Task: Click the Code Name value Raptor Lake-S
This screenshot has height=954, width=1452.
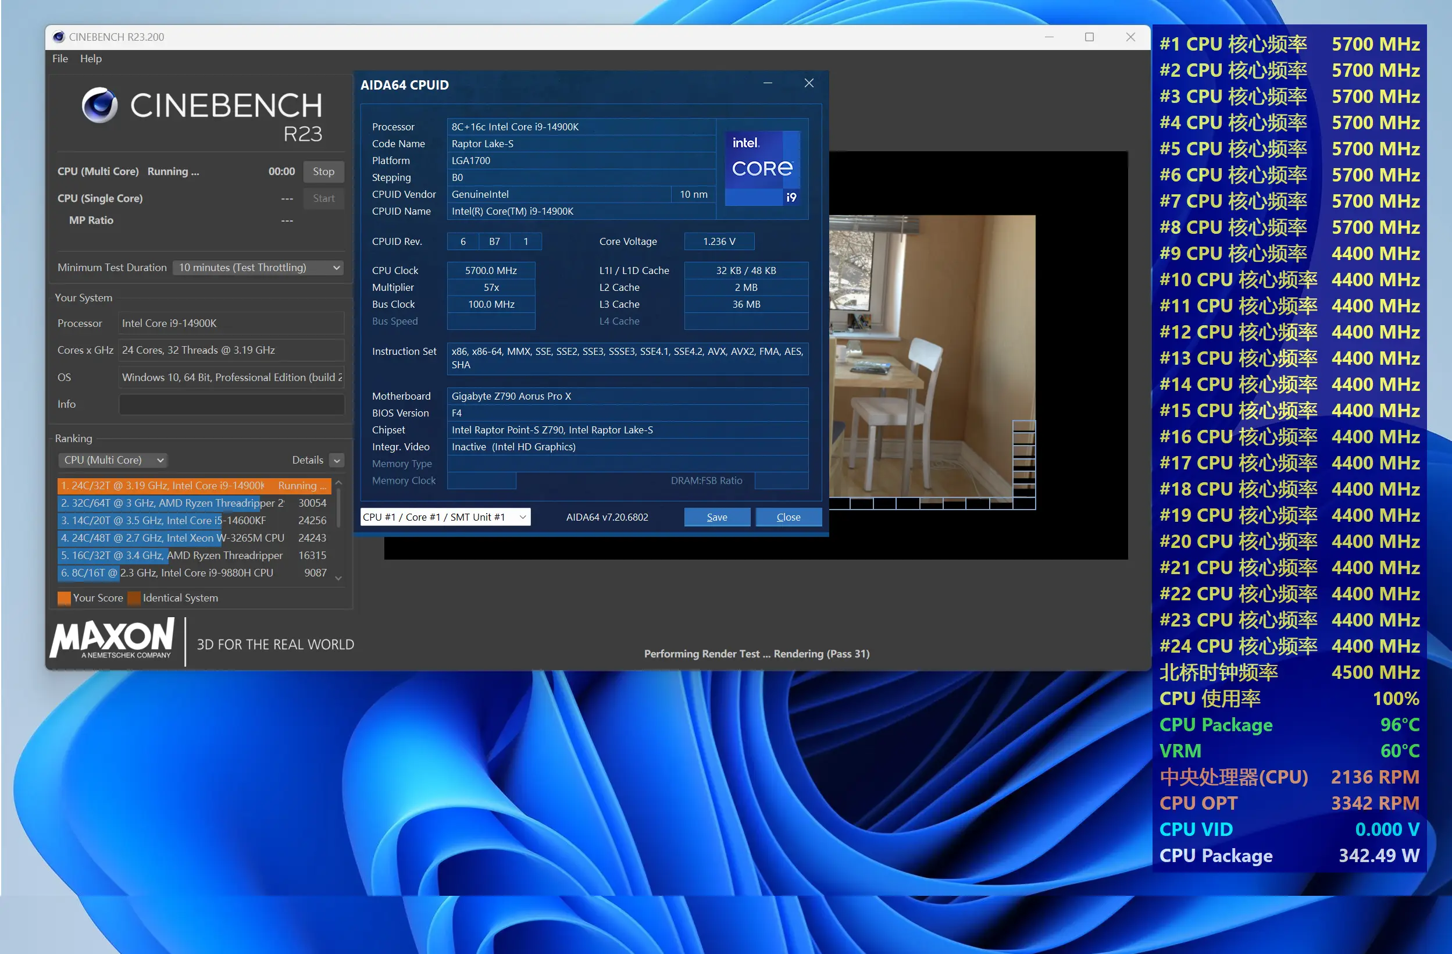Action: 581,144
